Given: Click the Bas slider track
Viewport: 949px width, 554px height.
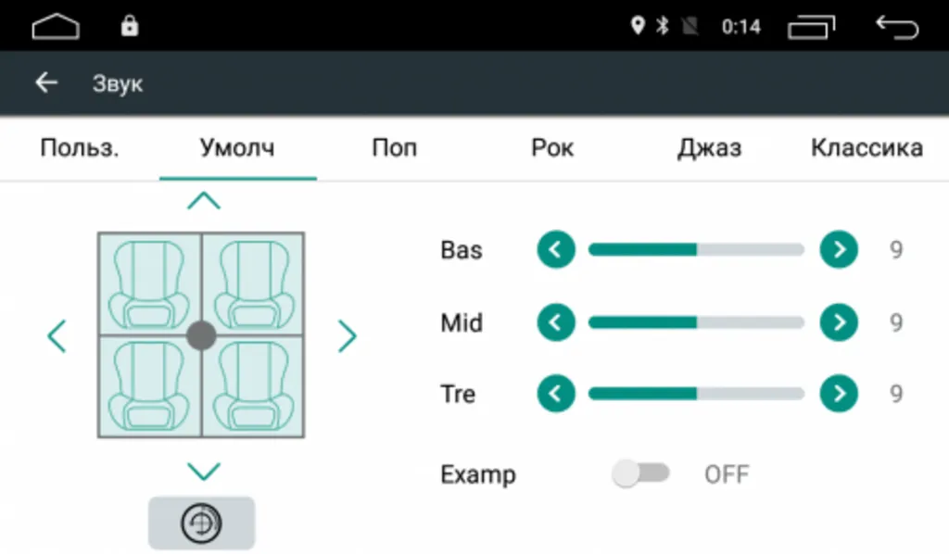Looking at the screenshot, I should point(696,249).
